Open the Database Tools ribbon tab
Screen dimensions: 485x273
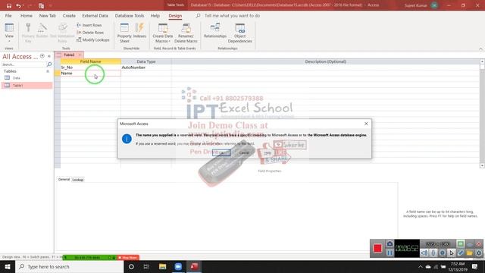pyautogui.click(x=130, y=15)
